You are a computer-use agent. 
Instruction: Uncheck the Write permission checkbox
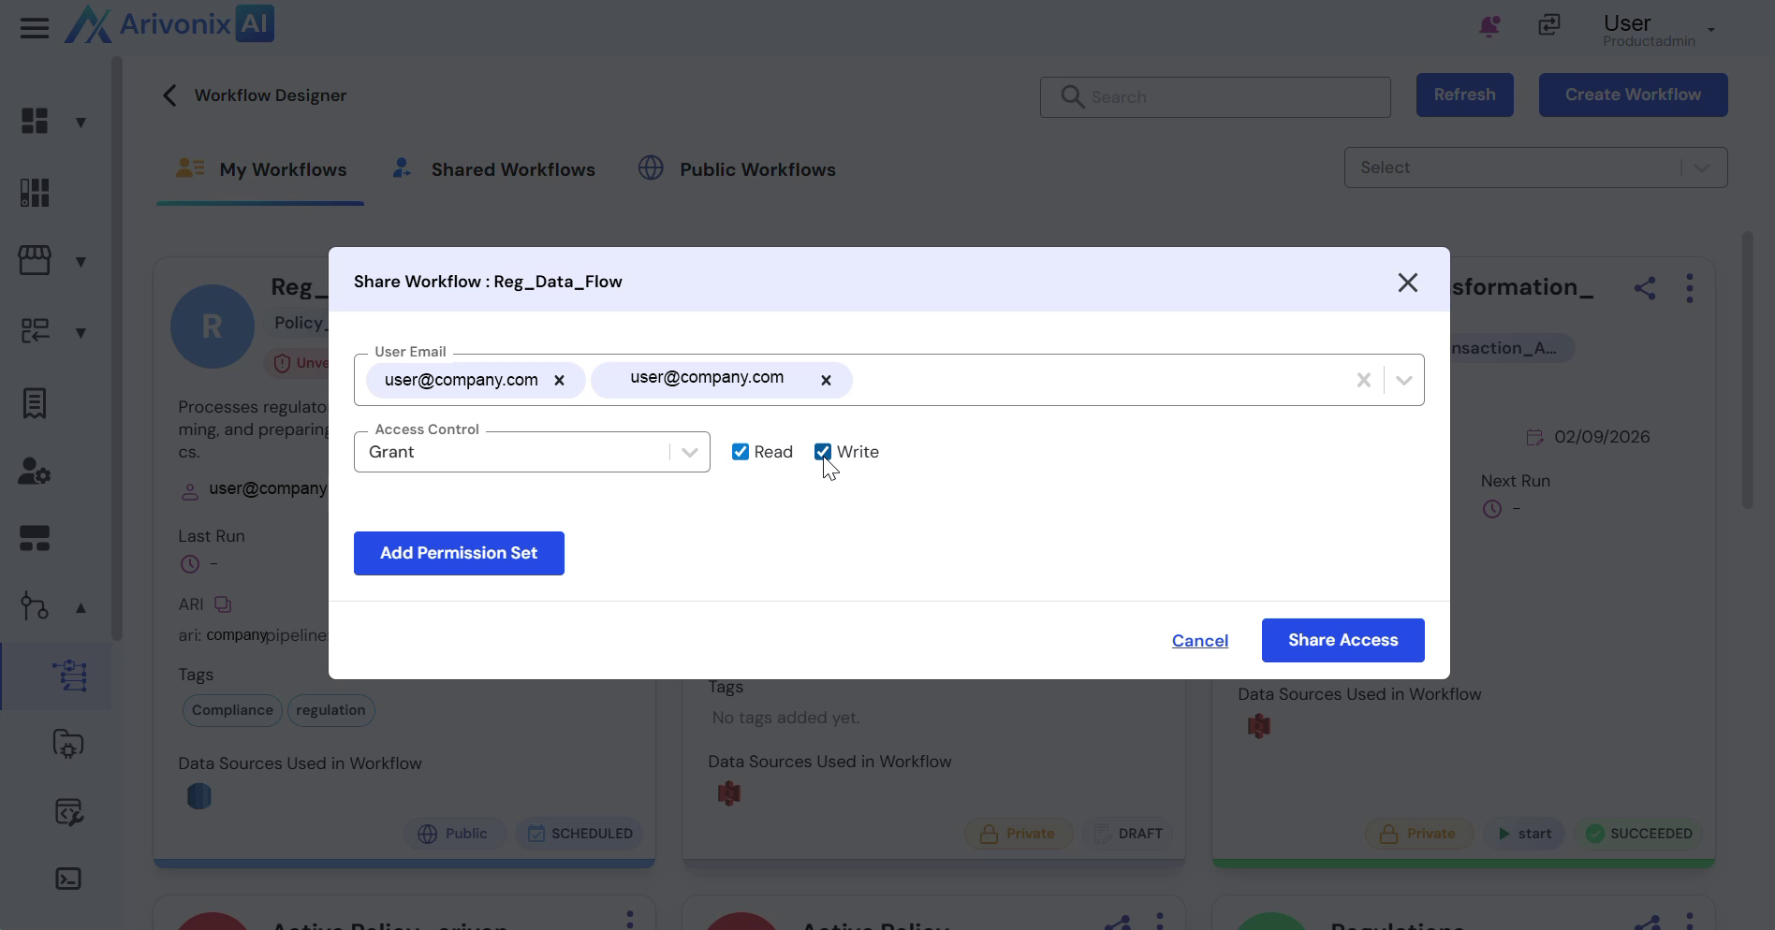pyautogui.click(x=823, y=452)
